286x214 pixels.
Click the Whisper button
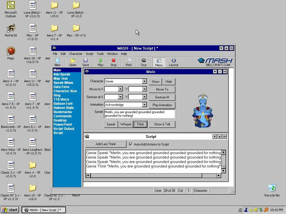point(126,124)
